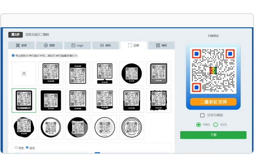Select the 渐变 gradient radio
The image size is (254, 168).
(27, 147)
